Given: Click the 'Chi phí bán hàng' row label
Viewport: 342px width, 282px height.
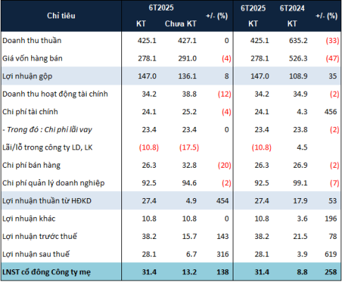Looking at the screenshot, I should pos(32,165).
